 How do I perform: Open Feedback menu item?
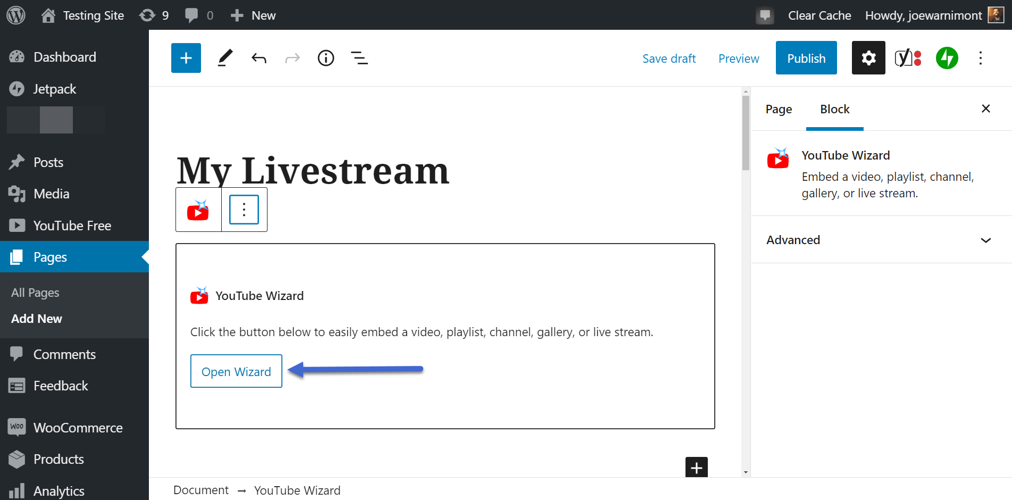74,386
